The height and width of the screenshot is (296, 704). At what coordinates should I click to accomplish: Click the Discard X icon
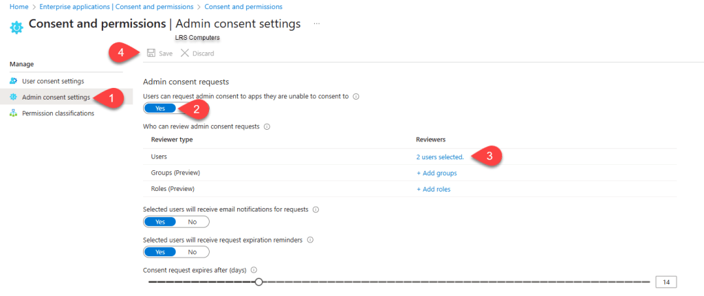click(x=185, y=54)
